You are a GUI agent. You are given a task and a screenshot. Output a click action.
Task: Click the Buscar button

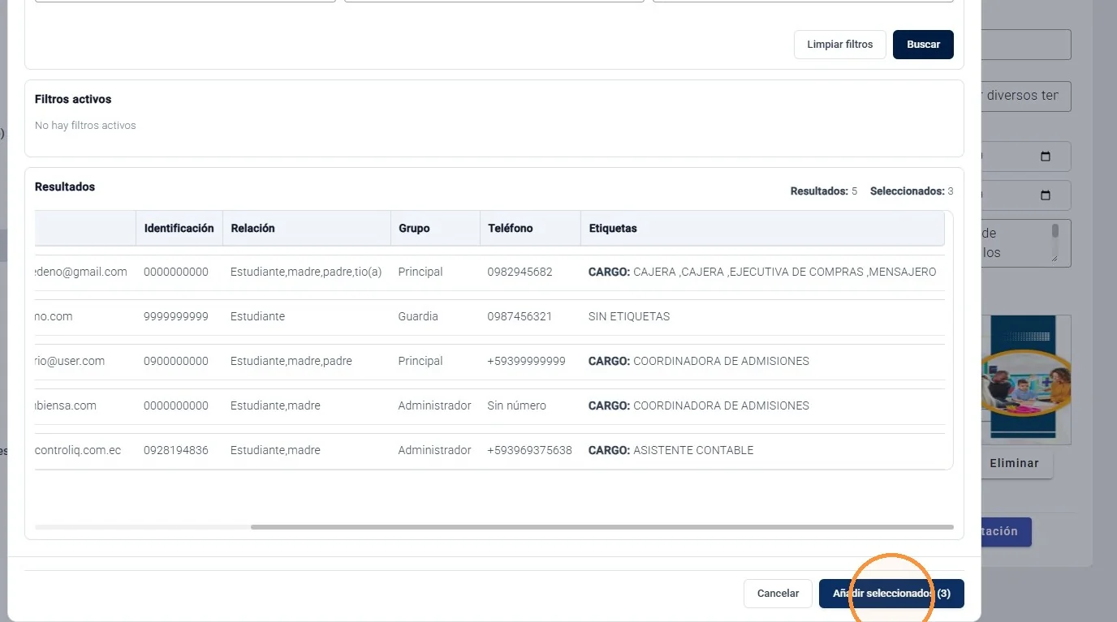coord(923,45)
